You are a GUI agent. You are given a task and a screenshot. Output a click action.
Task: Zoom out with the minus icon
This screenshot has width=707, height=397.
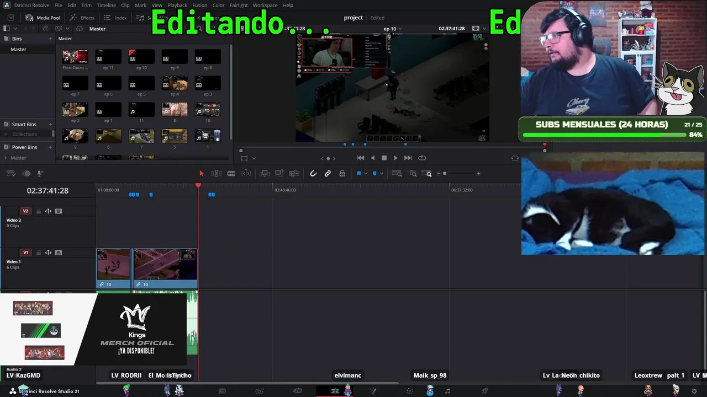[x=439, y=174]
